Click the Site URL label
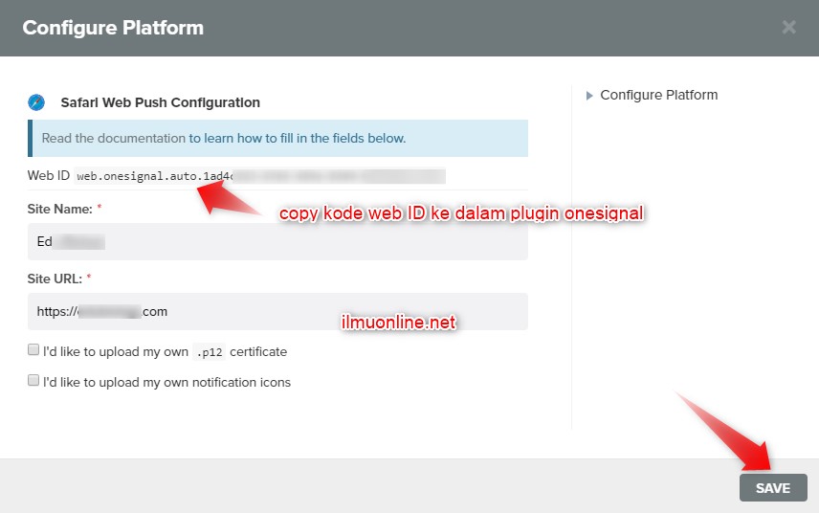Screen dimensions: 819x513 click(56, 278)
